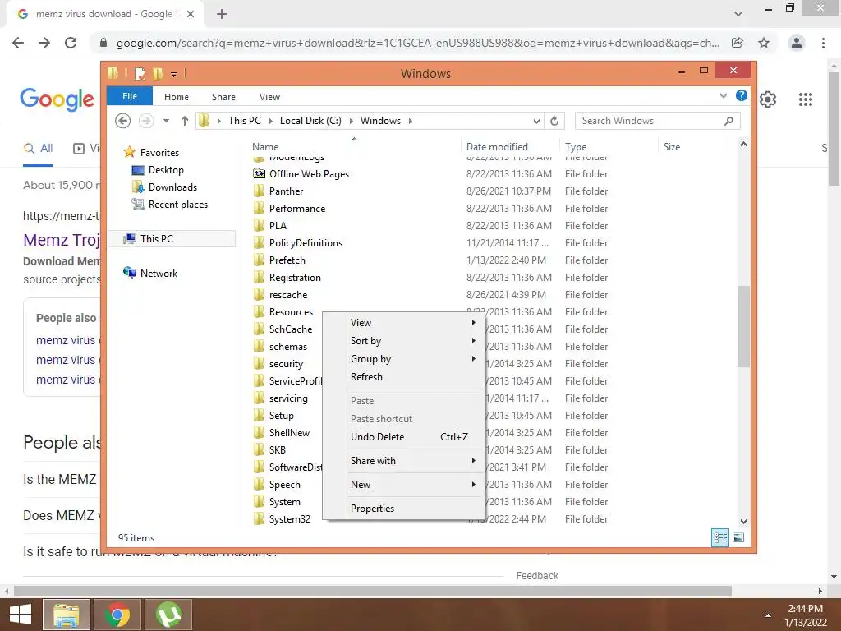Viewport: 841px width, 631px height.
Task: Open address bar history dropdown
Action: pos(536,121)
